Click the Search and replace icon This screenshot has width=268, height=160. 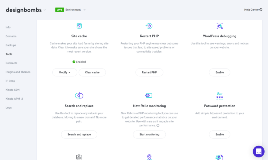click(79, 96)
